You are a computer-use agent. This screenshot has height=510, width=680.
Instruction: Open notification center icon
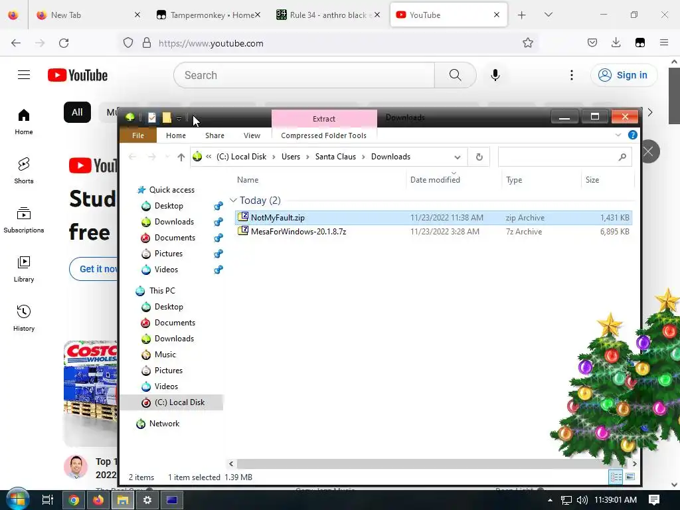click(x=654, y=500)
